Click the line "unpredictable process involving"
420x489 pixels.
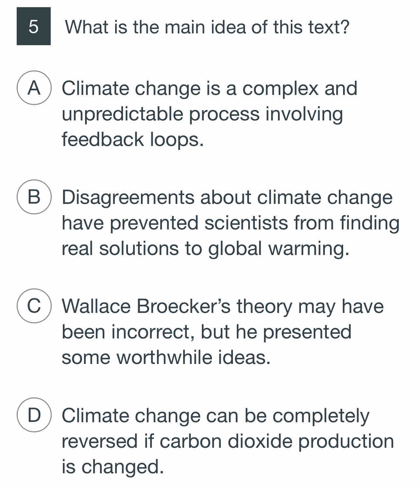[202, 114]
